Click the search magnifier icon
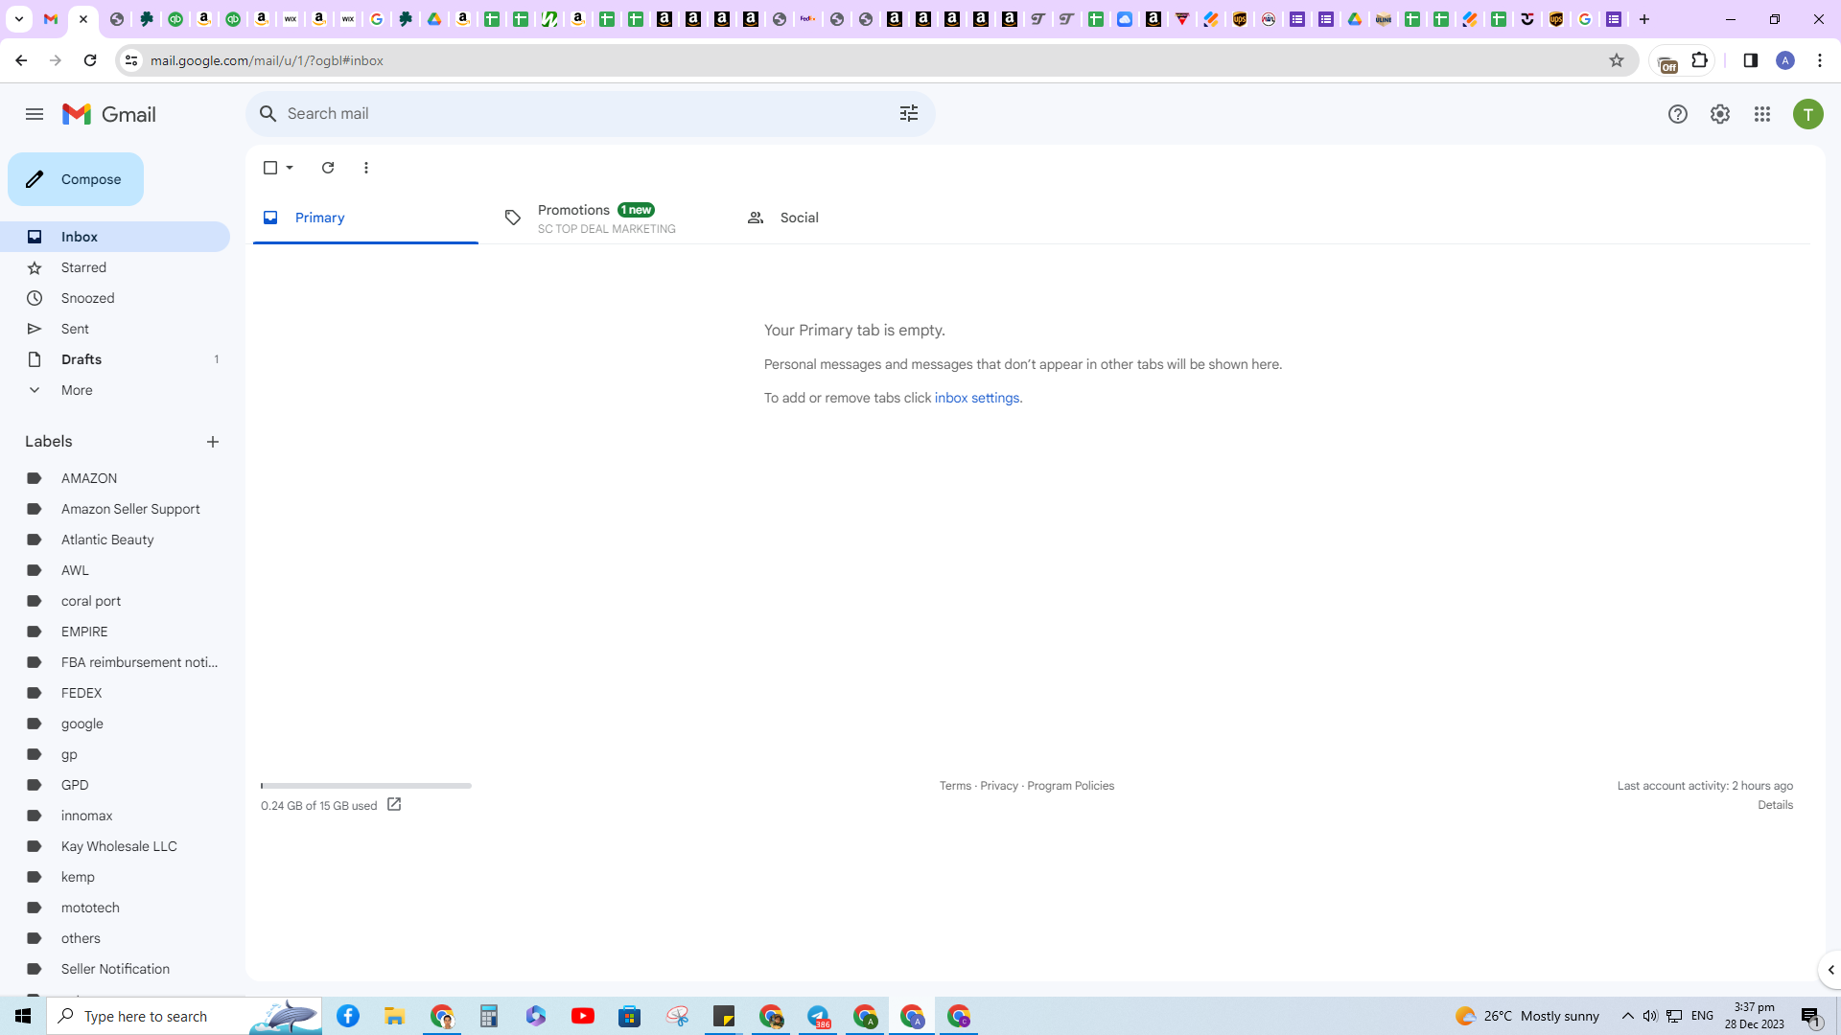 (x=268, y=114)
